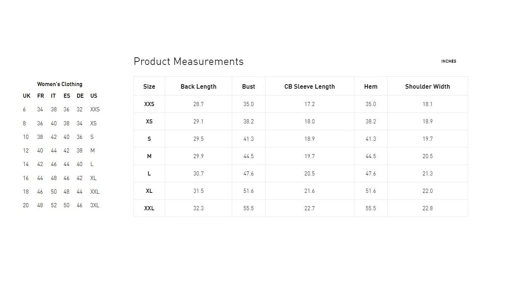The width and height of the screenshot is (507, 294).
Task: Click the Size column header
Action: [x=149, y=86]
